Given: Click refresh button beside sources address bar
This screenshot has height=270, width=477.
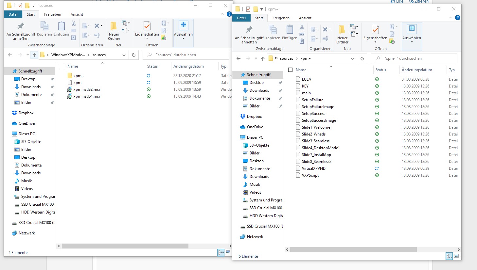Looking at the screenshot, I should [x=134, y=55].
